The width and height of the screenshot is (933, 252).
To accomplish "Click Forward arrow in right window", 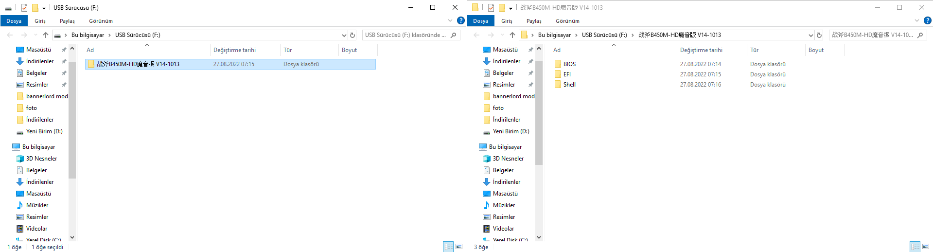I will tap(491, 35).
